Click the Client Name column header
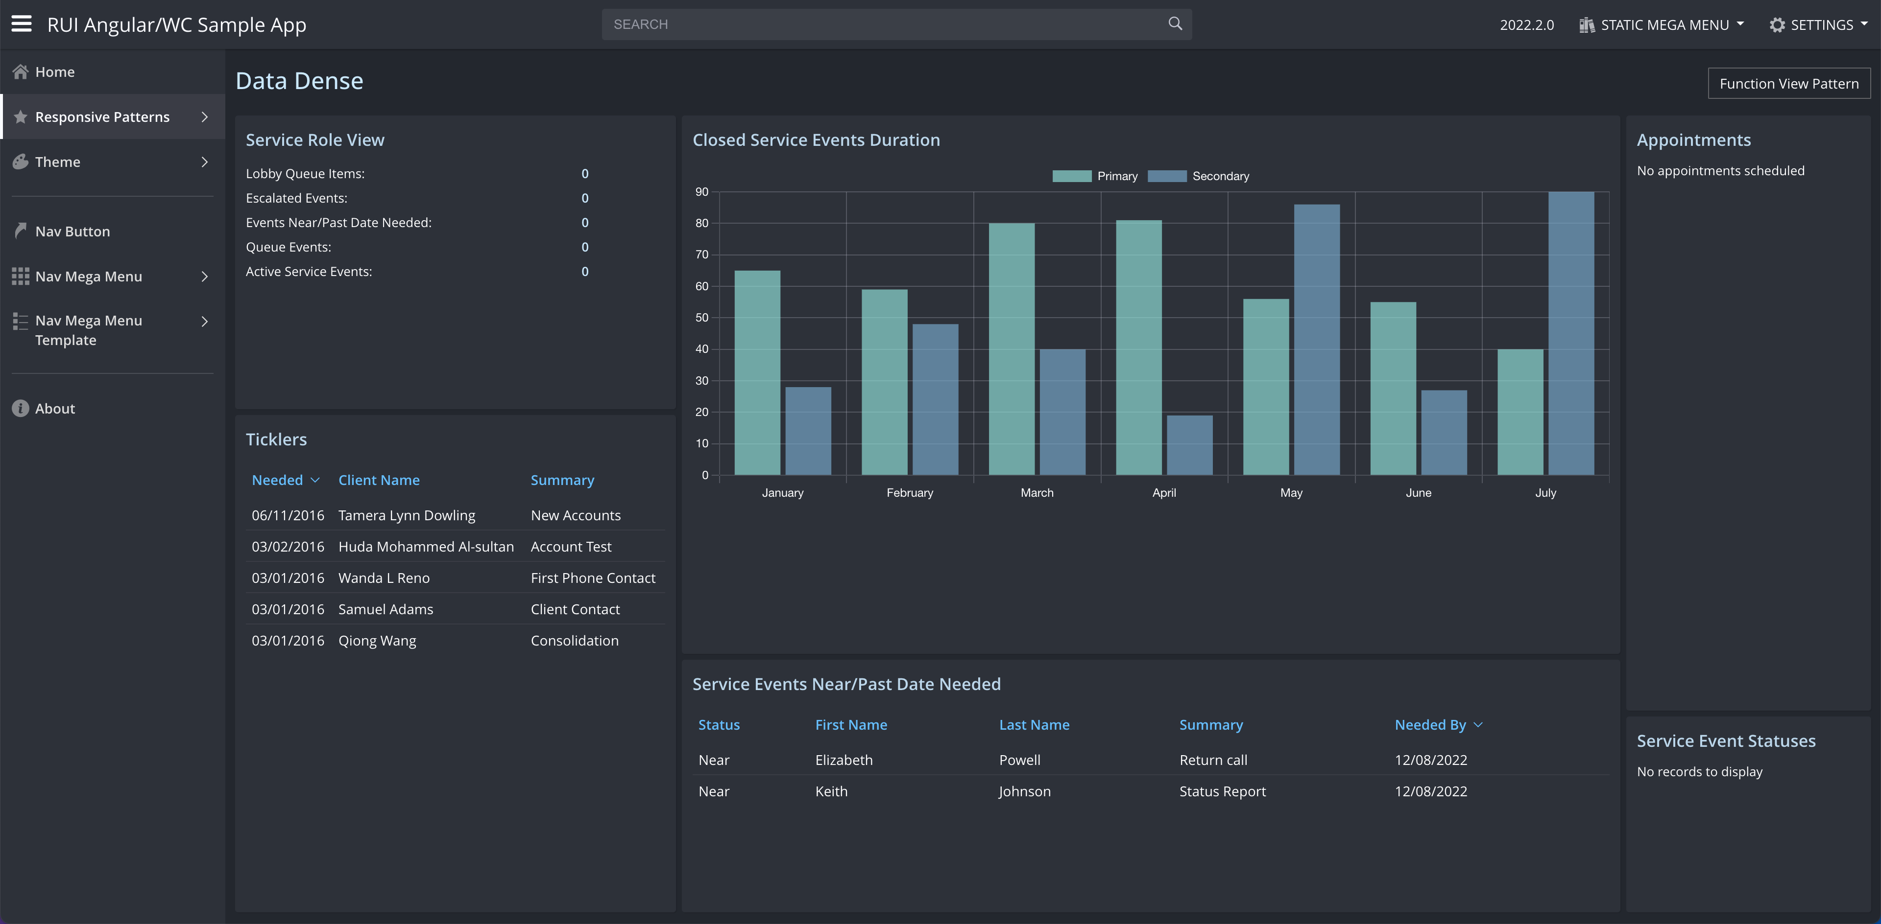The height and width of the screenshot is (924, 1881). pos(378,480)
